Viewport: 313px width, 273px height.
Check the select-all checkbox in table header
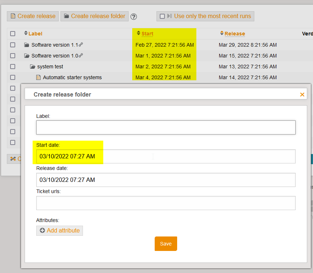pyautogui.click(x=13, y=34)
